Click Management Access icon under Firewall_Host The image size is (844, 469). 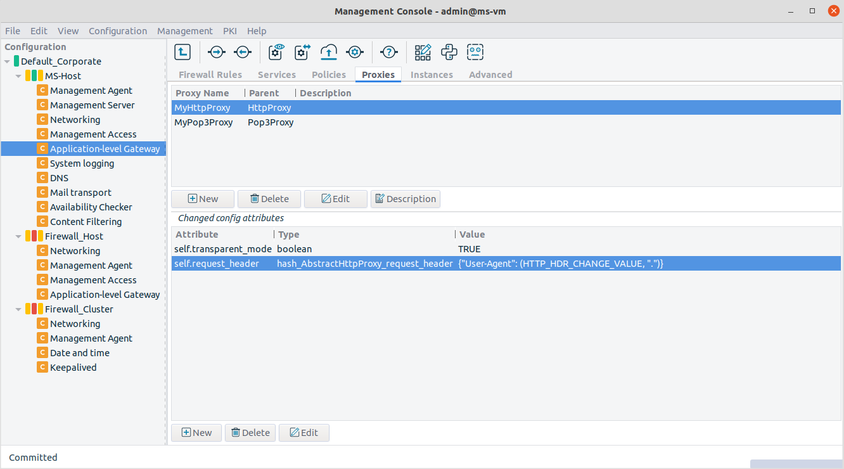42,280
